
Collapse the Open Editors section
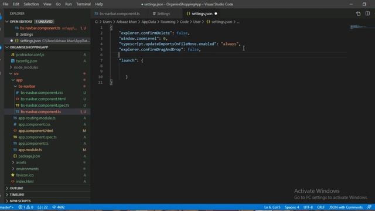click(x=7, y=22)
